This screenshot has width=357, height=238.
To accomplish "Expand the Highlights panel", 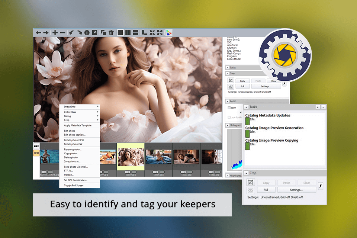I will pos(228,176).
